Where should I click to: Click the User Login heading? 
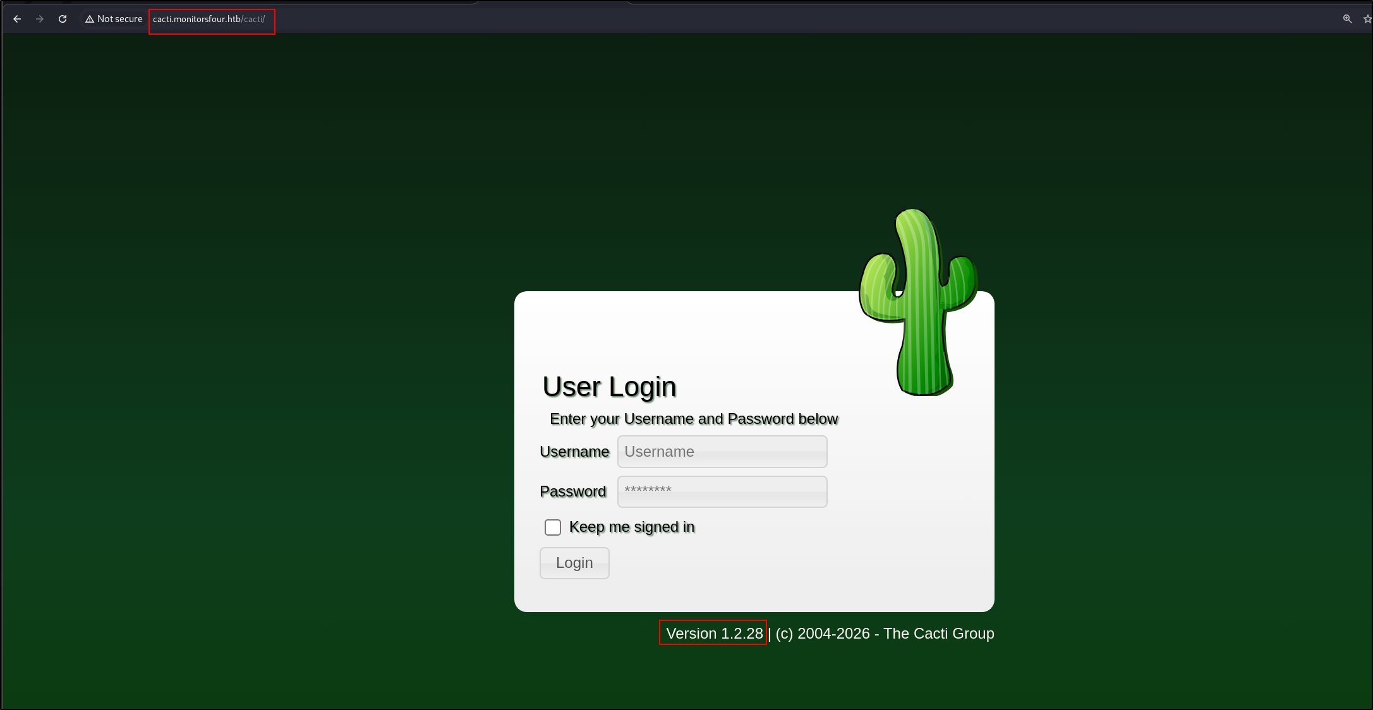coord(609,387)
